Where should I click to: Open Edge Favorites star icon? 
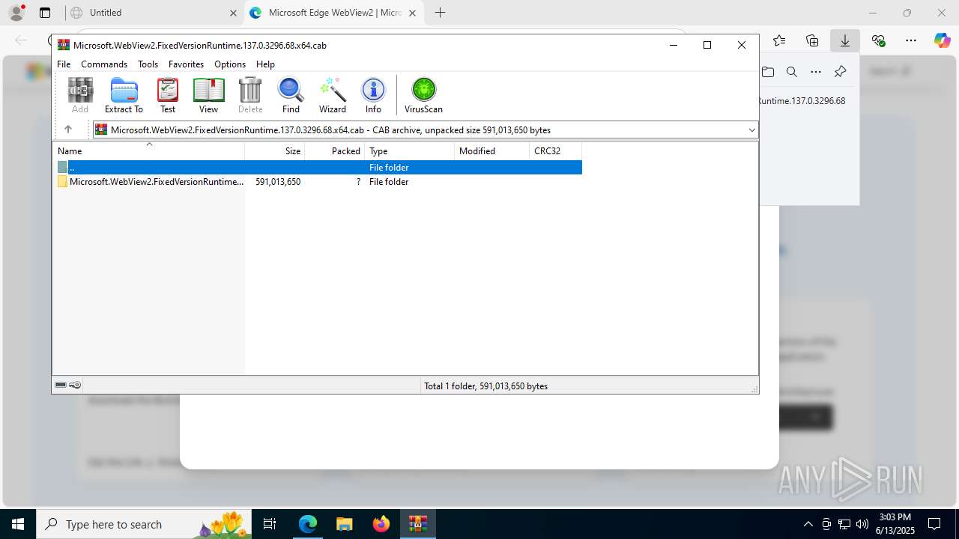coord(779,40)
